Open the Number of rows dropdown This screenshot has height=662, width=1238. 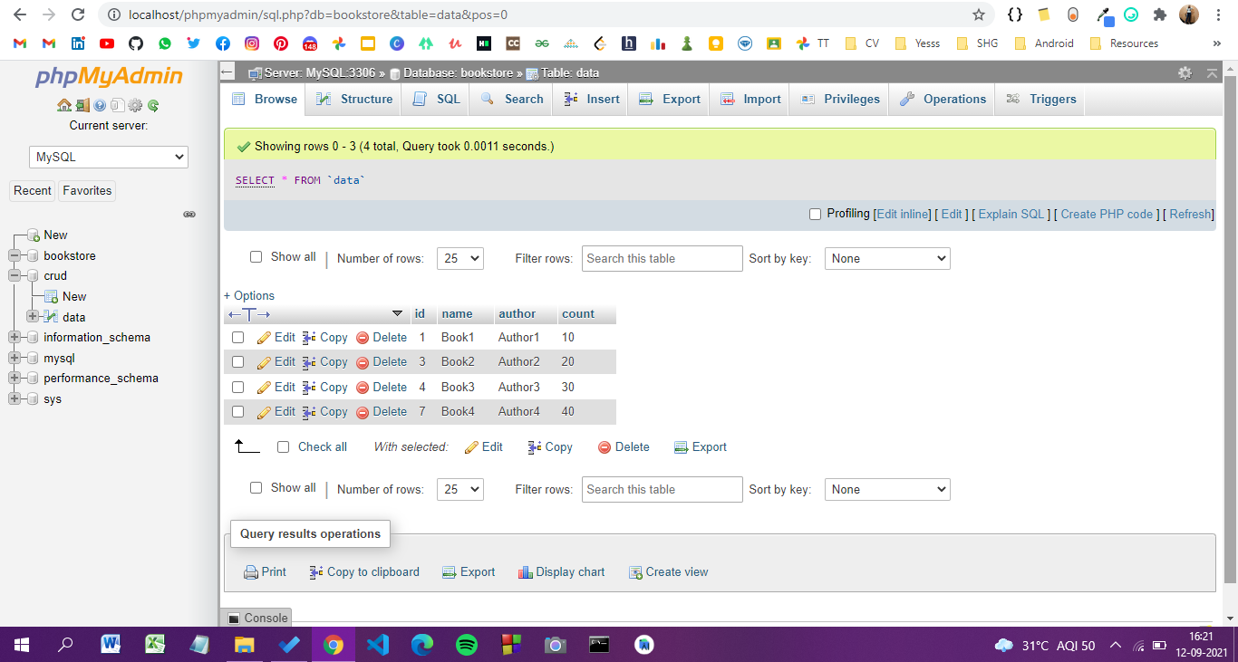459,258
